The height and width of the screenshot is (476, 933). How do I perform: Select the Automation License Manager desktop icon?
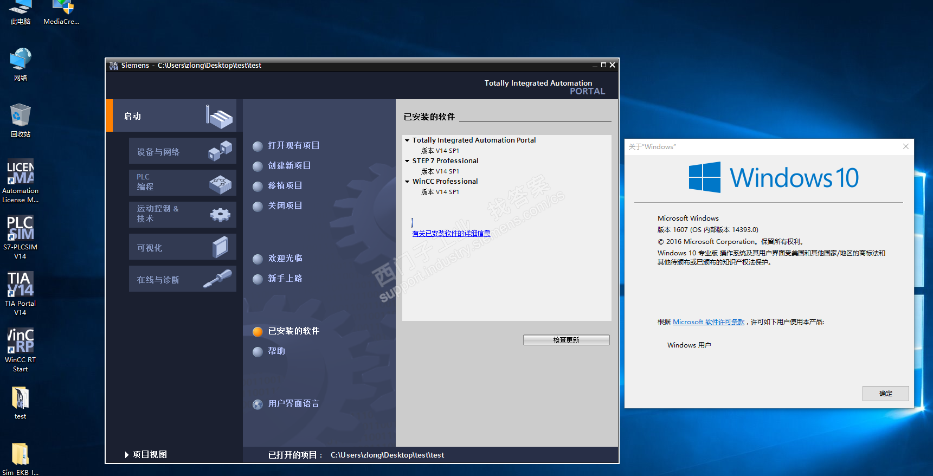point(21,182)
